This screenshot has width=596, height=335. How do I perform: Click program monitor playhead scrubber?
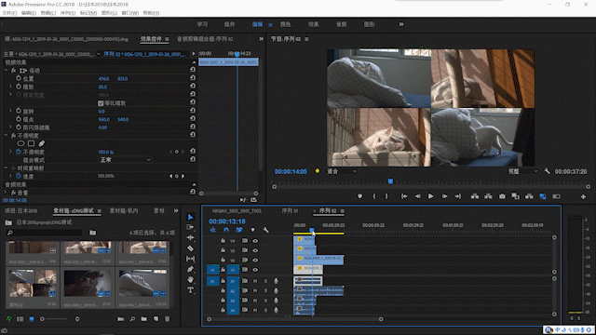coord(390,181)
